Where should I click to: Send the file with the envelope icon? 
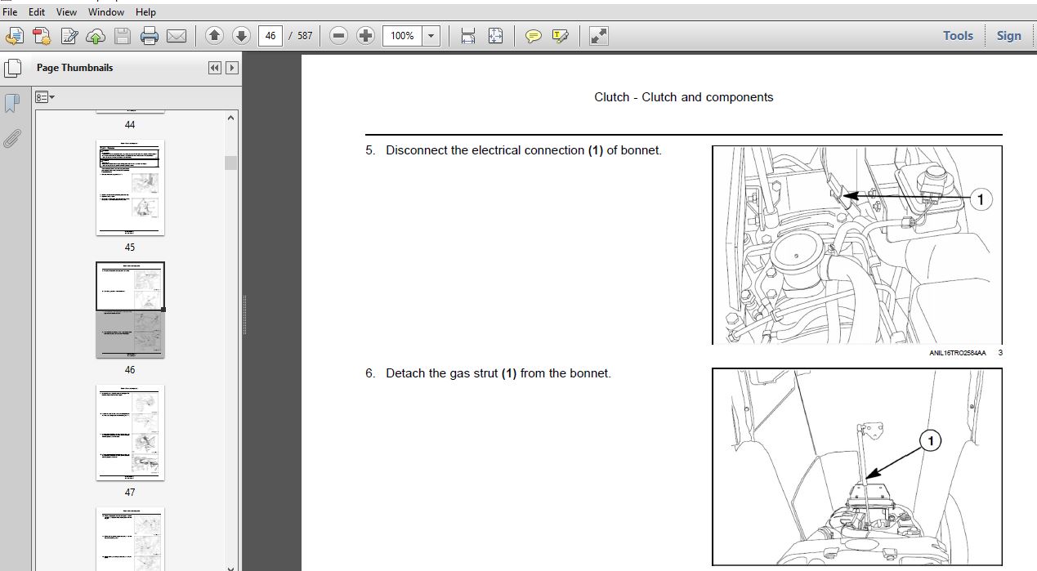[177, 36]
